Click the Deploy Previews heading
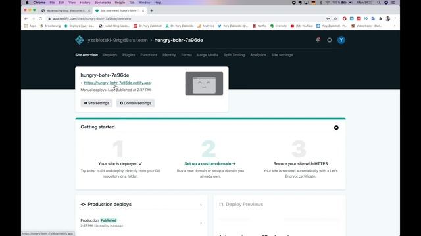The width and height of the screenshot is (421, 236). click(244, 205)
